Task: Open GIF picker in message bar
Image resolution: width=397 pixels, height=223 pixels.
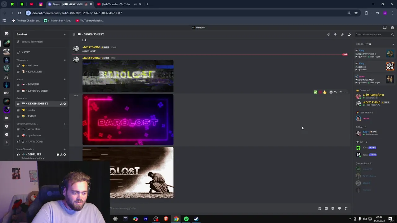Action: click(326, 208)
